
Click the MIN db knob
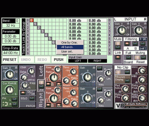point(142,80)
